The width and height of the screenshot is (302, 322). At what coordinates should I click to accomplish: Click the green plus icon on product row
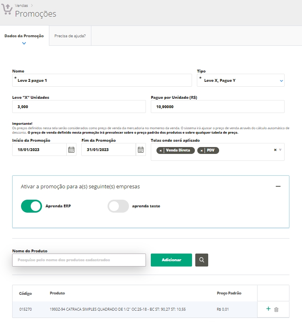[268, 309]
